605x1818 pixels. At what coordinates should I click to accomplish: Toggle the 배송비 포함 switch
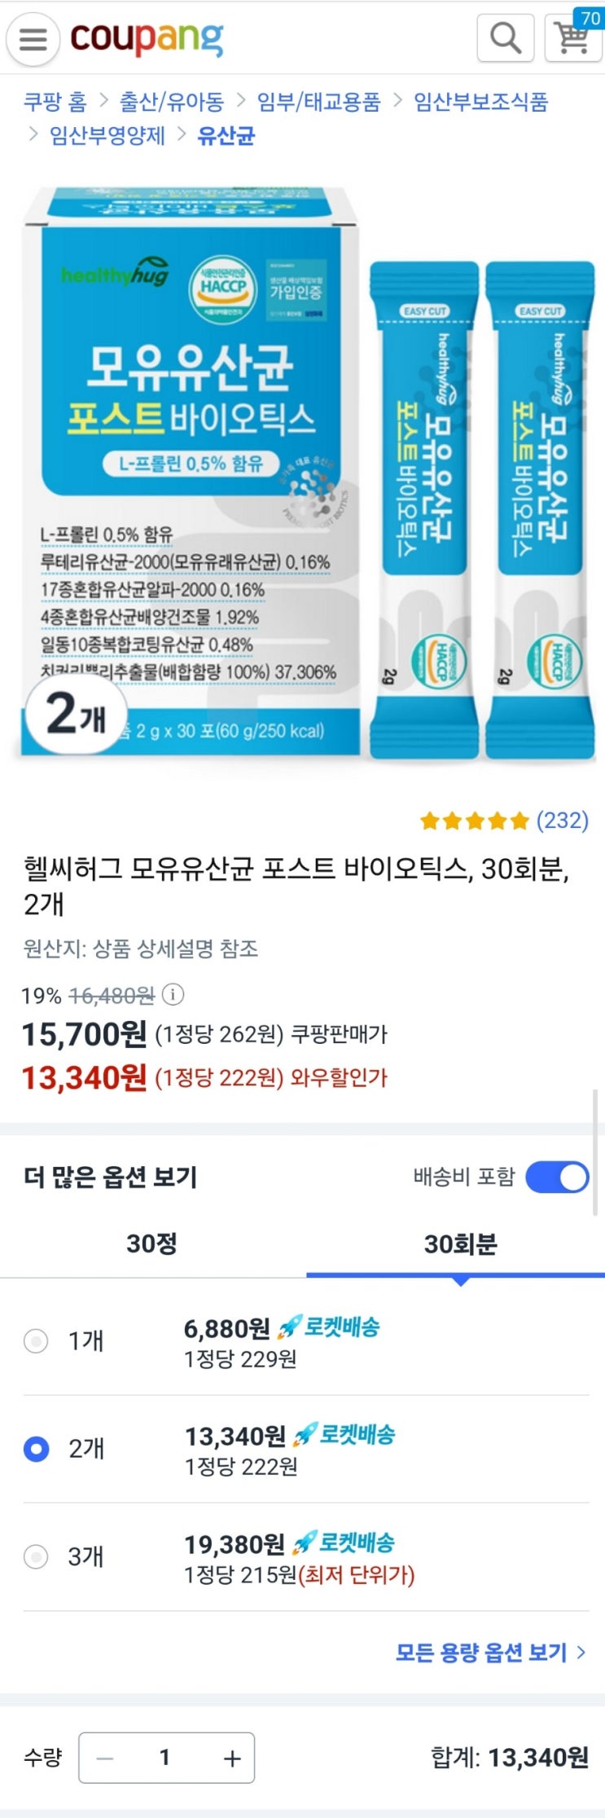click(x=557, y=1177)
